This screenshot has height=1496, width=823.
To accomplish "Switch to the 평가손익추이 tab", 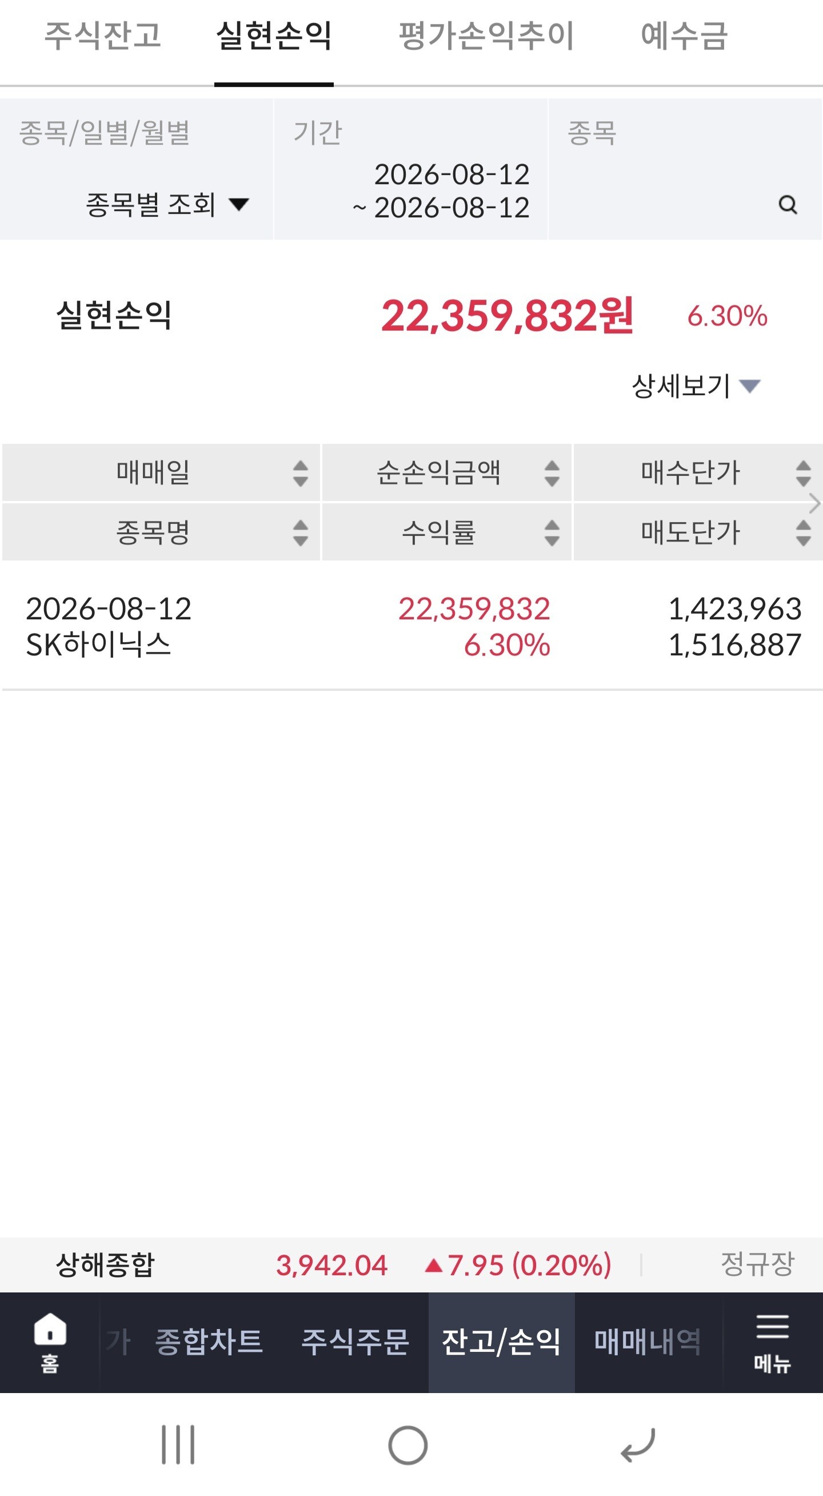I will (486, 36).
